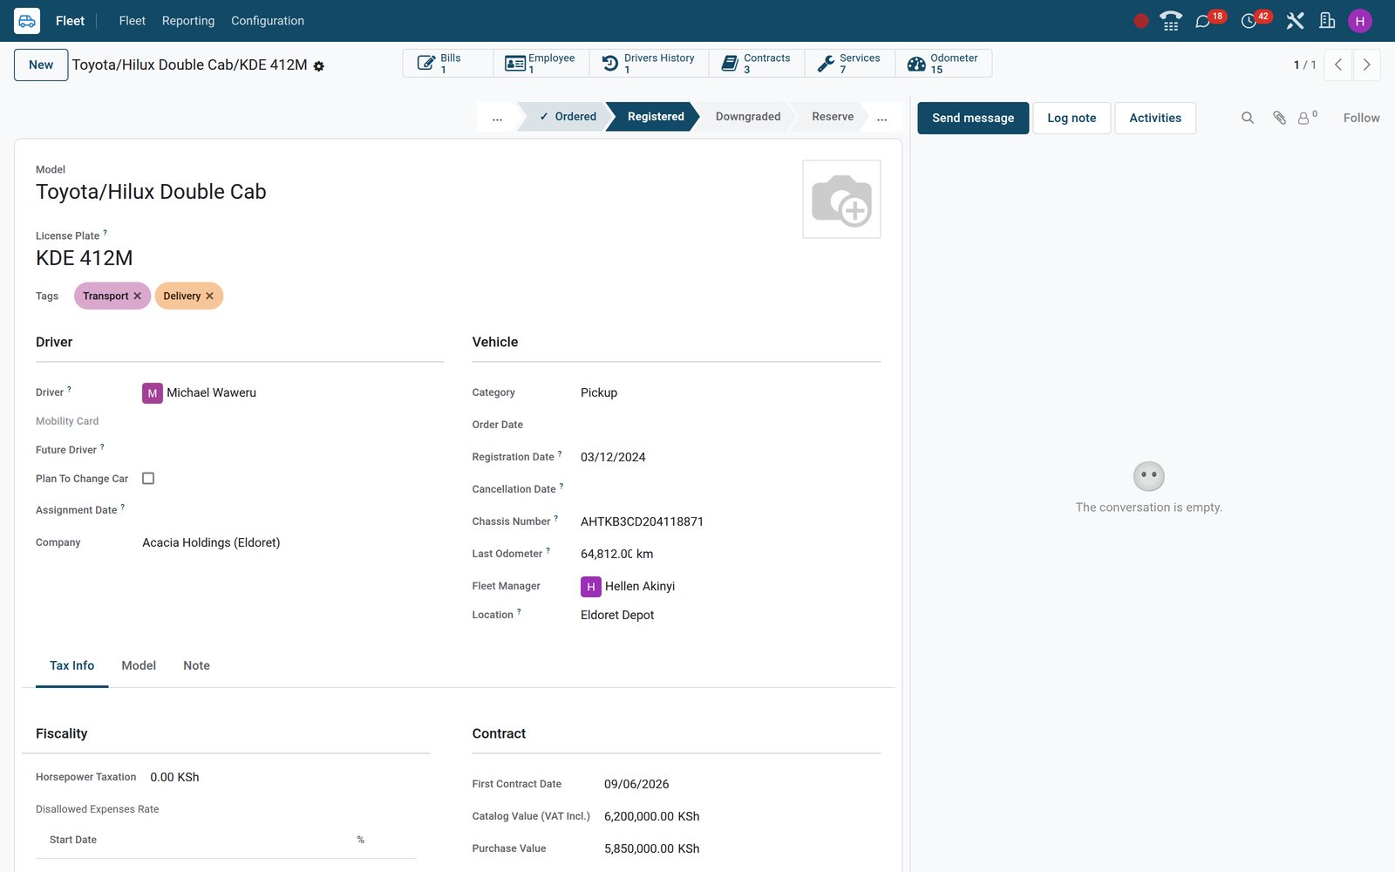Viewport: 1395px width, 872px height.
Task: Open the Fleet app home icon
Action: (x=27, y=21)
